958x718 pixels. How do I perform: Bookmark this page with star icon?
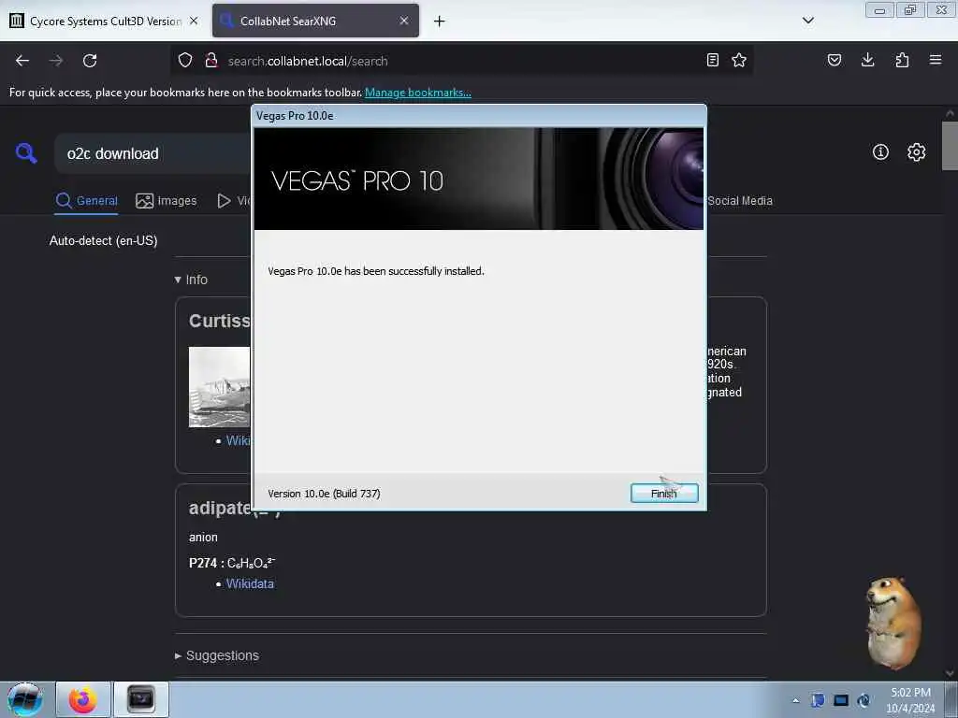[x=739, y=60]
